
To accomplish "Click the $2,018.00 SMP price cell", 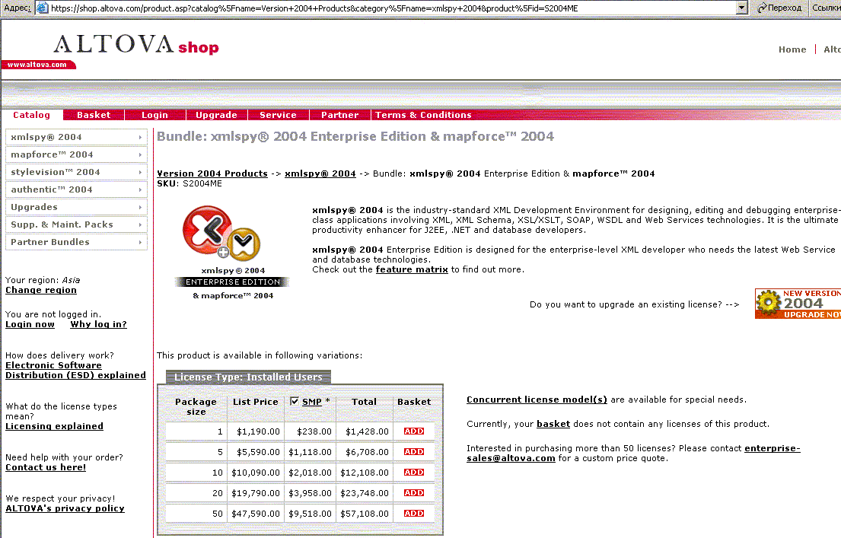I will pos(310,473).
